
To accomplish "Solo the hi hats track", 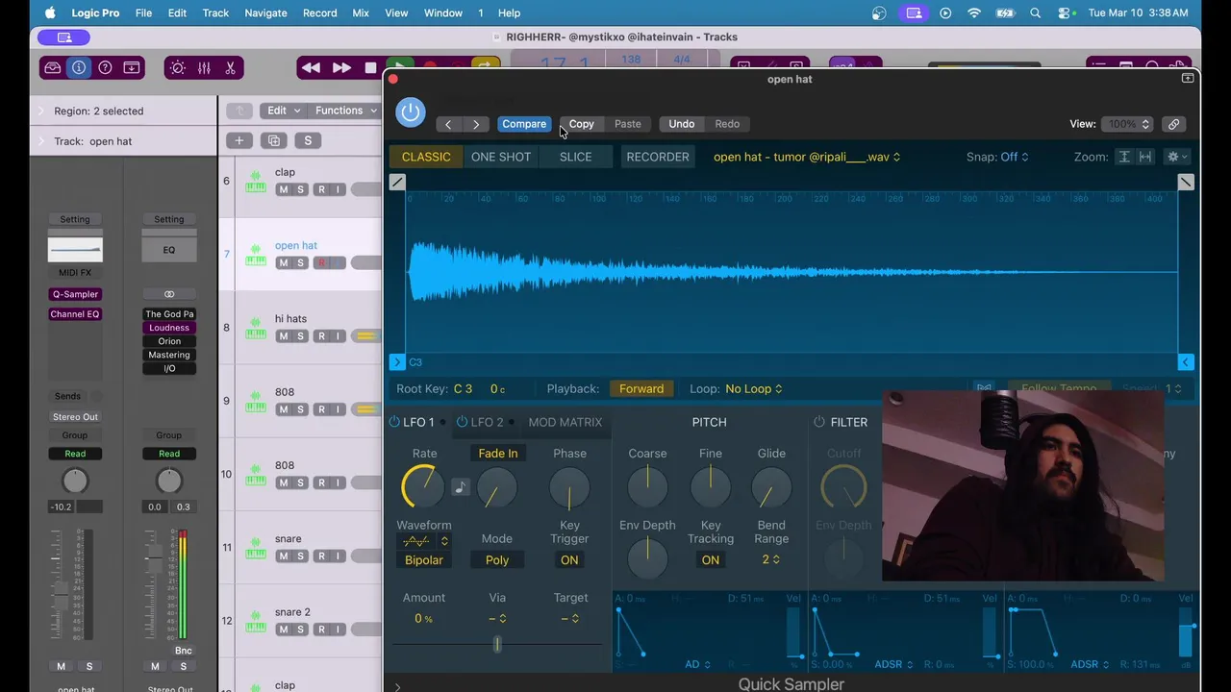I will 300,336.
